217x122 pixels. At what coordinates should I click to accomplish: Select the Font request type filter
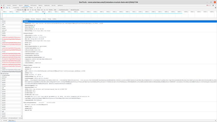coord(42,10)
